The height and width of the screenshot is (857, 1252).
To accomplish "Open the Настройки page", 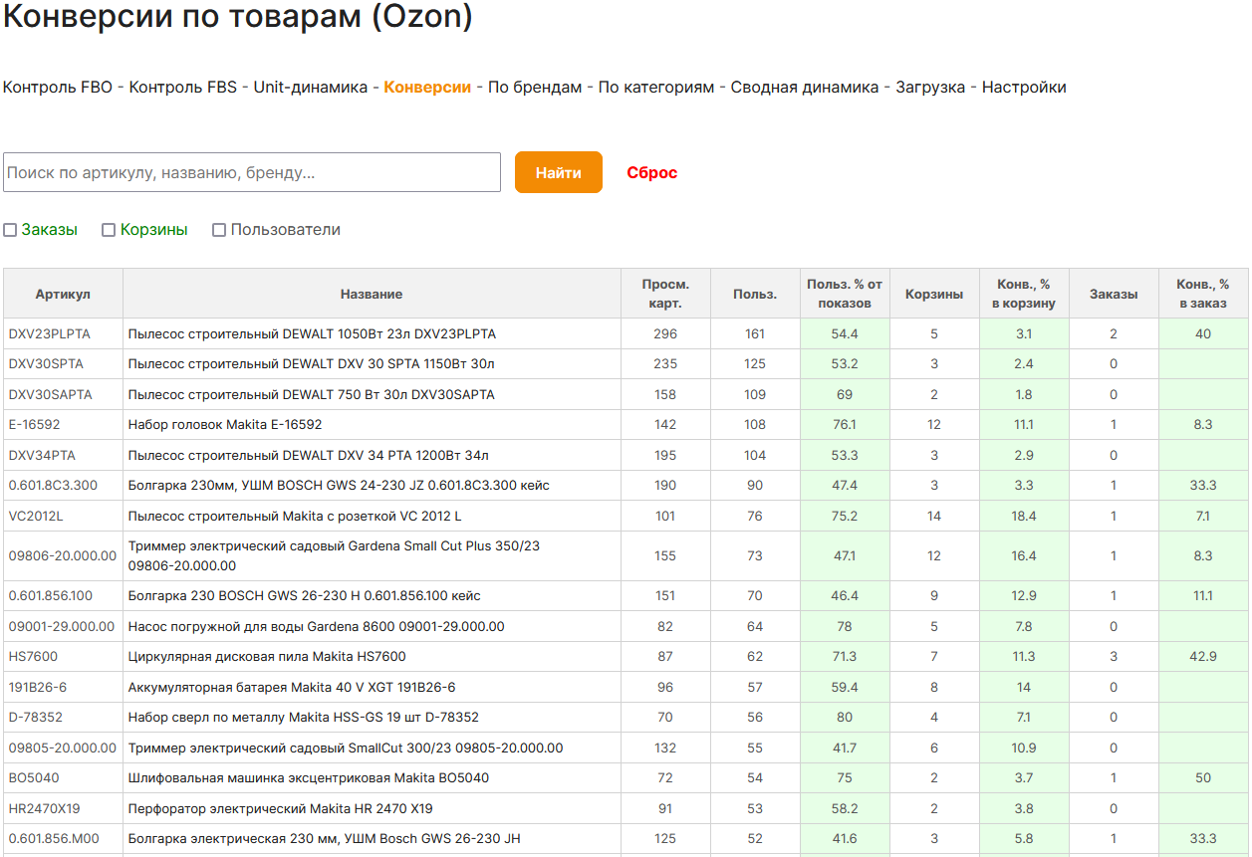I will [x=1024, y=88].
